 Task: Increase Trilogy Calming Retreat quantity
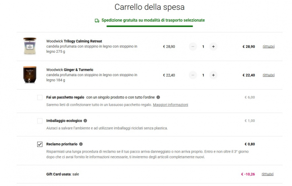pyautogui.click(x=213, y=46)
